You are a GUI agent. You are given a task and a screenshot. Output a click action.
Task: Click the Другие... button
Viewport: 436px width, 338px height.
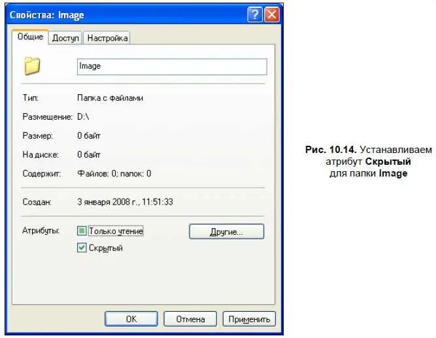click(x=226, y=231)
